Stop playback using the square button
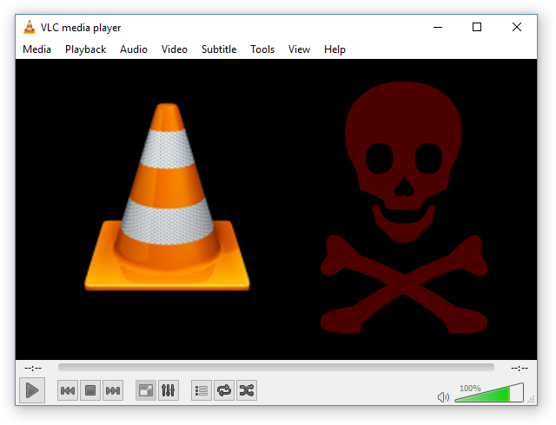The height and width of the screenshot is (425, 556). (x=90, y=390)
